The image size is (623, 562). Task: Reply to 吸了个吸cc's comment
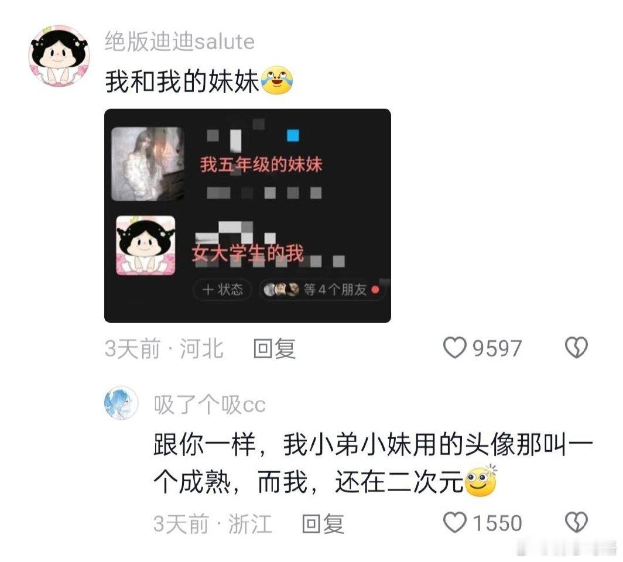[x=323, y=523]
